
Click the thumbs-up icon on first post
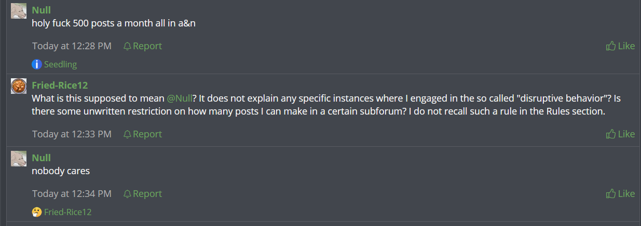tap(611, 46)
